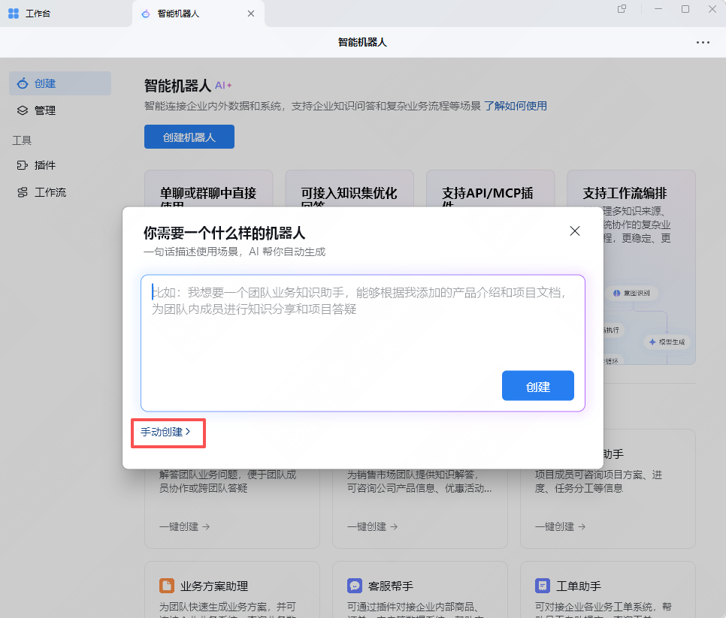Click the 创建 robot icon in sidebar
Screen dimensions: 726x618
(23, 83)
